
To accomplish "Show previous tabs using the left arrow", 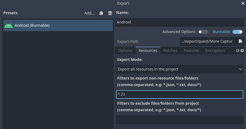I will point(238,50).
